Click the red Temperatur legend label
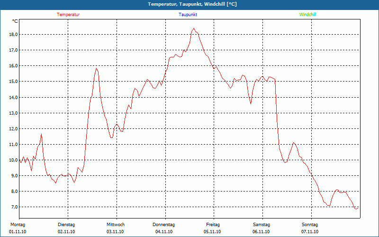Viewport: 379px width, 237px height. pos(68,15)
